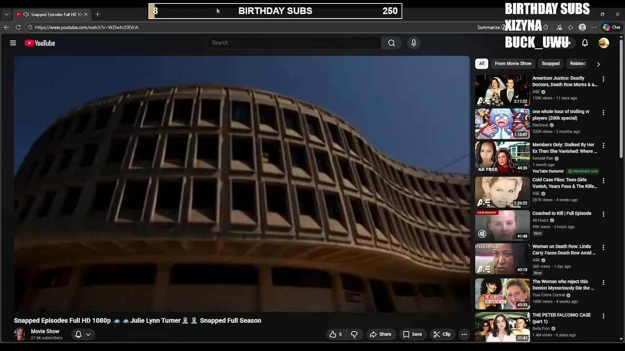Image resolution: width=625 pixels, height=351 pixels.
Task: Open THE PETER FALCONIO CASE title
Action: [x=562, y=318]
